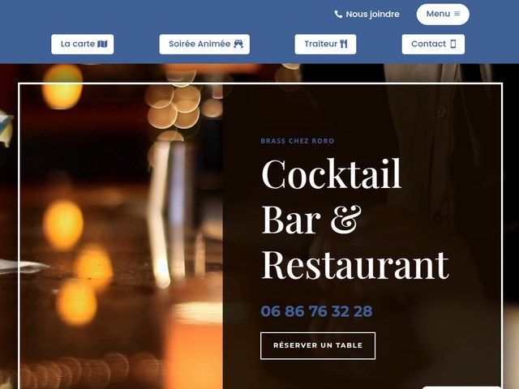Click the Réserver un table button
This screenshot has height=389, width=519.
(318, 345)
